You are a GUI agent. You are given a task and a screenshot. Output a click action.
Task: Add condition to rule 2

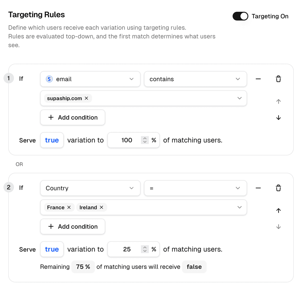(72, 226)
